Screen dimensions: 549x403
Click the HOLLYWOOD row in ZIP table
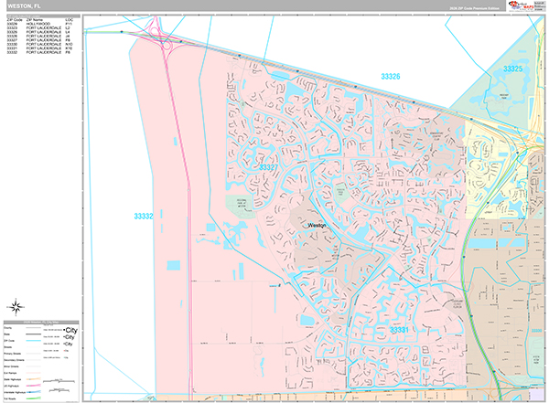click(x=40, y=24)
